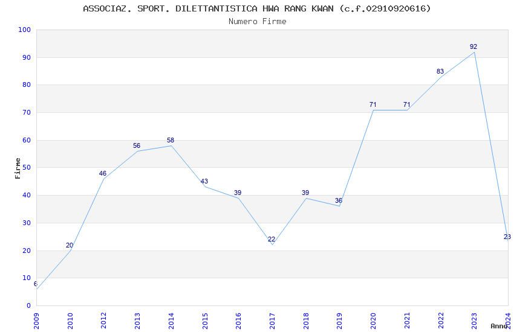Click the 43 value label at 2015
This screenshot has height=332, width=514.
(204, 181)
